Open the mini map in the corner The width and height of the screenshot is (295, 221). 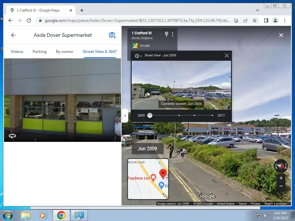pos(148,179)
